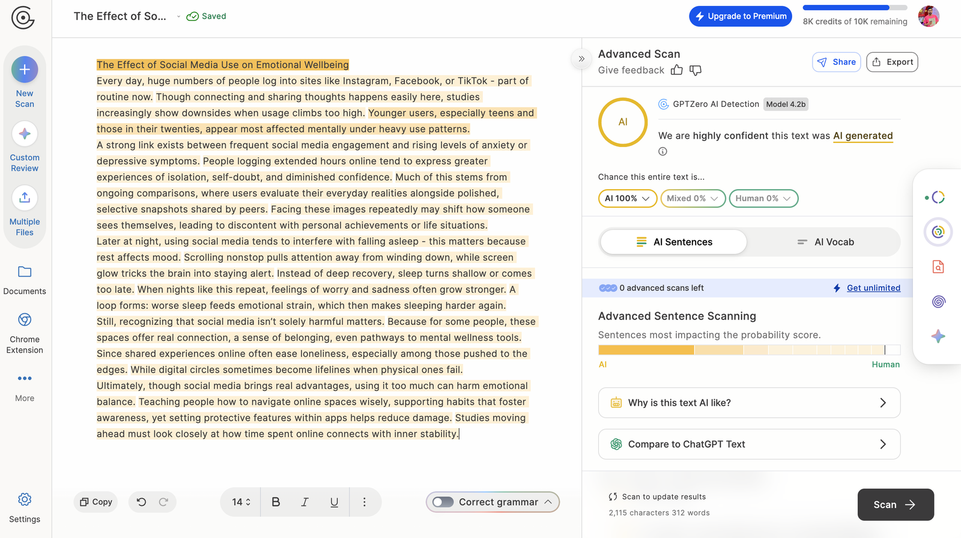The image size is (961, 538).
Task: Open the info icon below the confidence statement
Action: click(x=662, y=151)
